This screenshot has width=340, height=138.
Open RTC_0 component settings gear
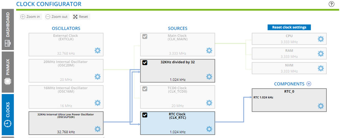click(321, 106)
